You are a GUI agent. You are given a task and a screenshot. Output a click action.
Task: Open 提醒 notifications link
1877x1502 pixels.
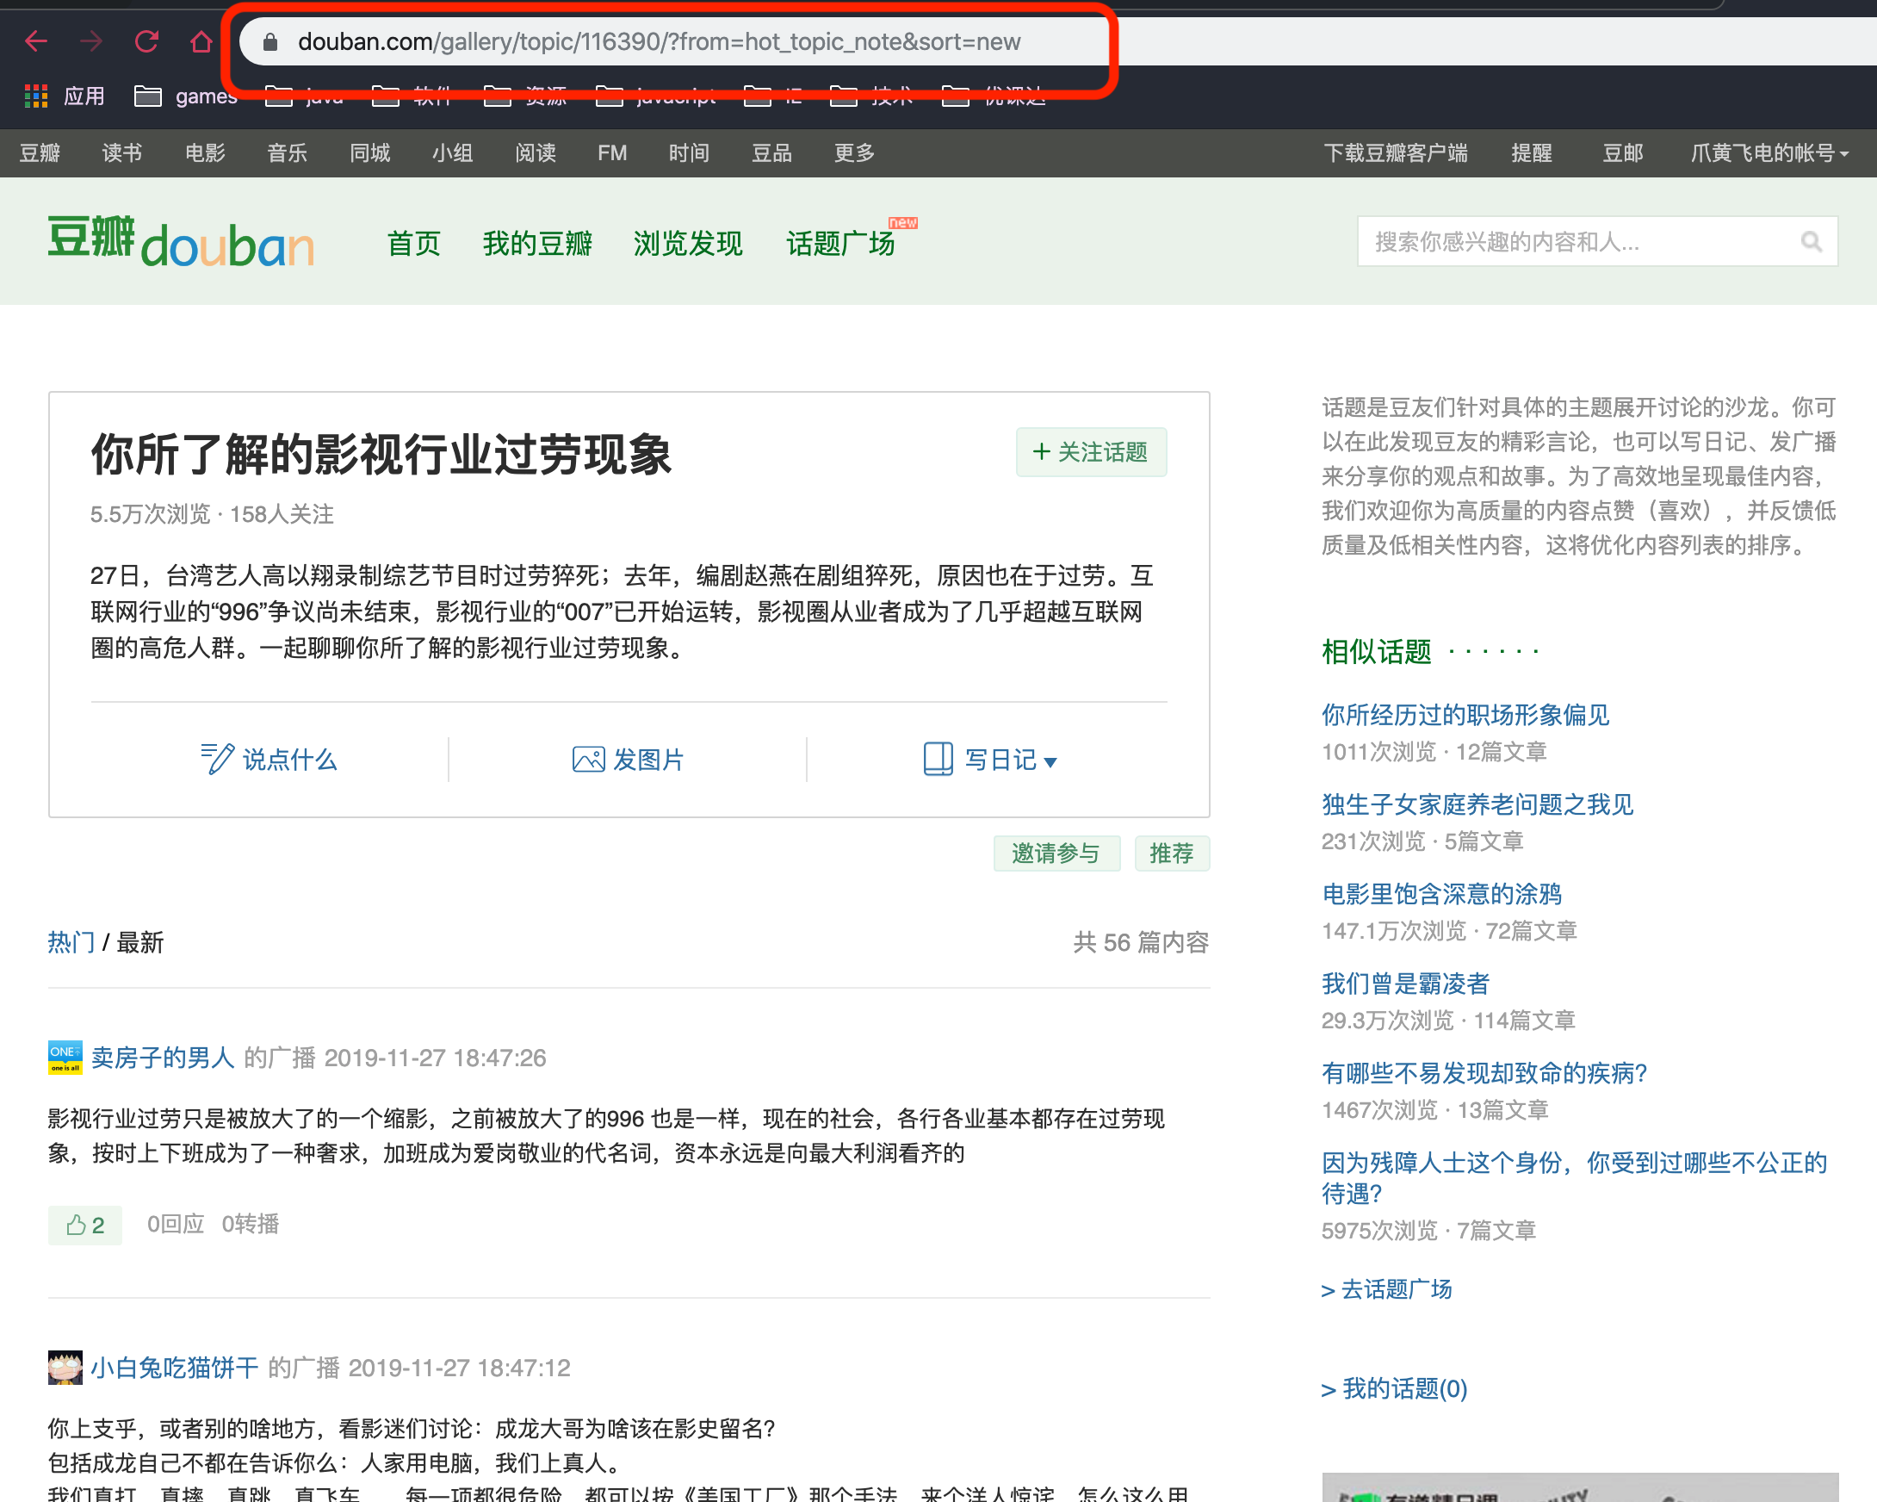[x=1532, y=153]
